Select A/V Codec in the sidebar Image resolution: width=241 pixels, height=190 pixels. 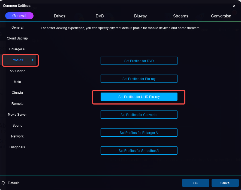click(17, 71)
